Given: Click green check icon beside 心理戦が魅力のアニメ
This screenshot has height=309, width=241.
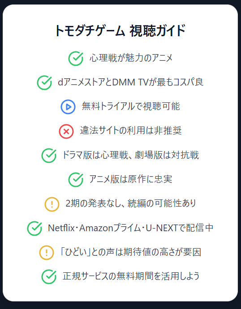Looking at the screenshot, I should [x=76, y=58].
